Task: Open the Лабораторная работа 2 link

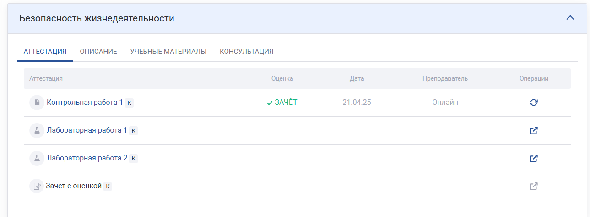Action: click(87, 158)
